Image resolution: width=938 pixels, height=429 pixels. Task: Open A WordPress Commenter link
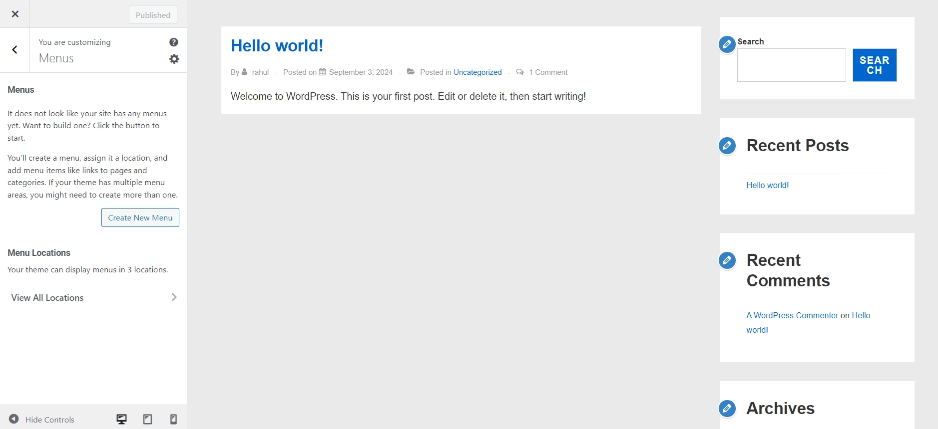pos(792,315)
